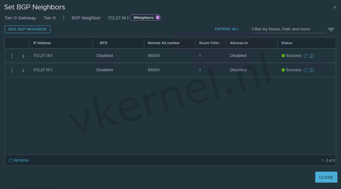The height and width of the screenshot is (189, 341).
Task: Sort by the IP Address column header
Action: pos(42,43)
